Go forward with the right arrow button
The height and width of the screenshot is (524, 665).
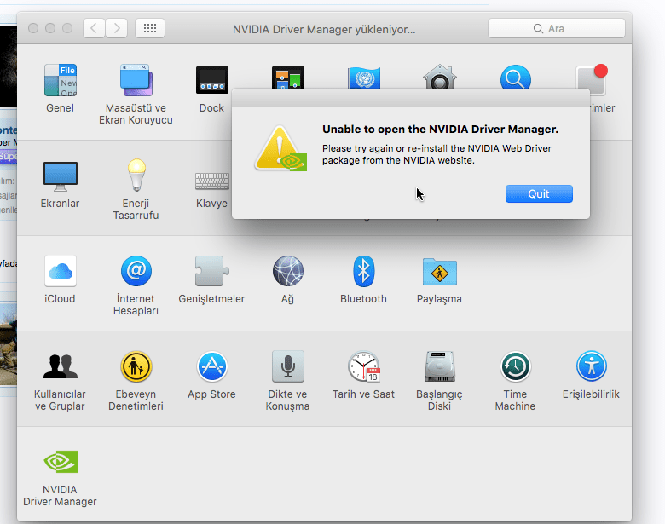pyautogui.click(x=117, y=28)
